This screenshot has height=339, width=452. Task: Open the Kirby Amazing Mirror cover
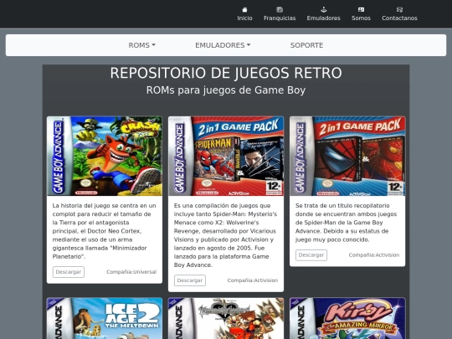coord(347,318)
